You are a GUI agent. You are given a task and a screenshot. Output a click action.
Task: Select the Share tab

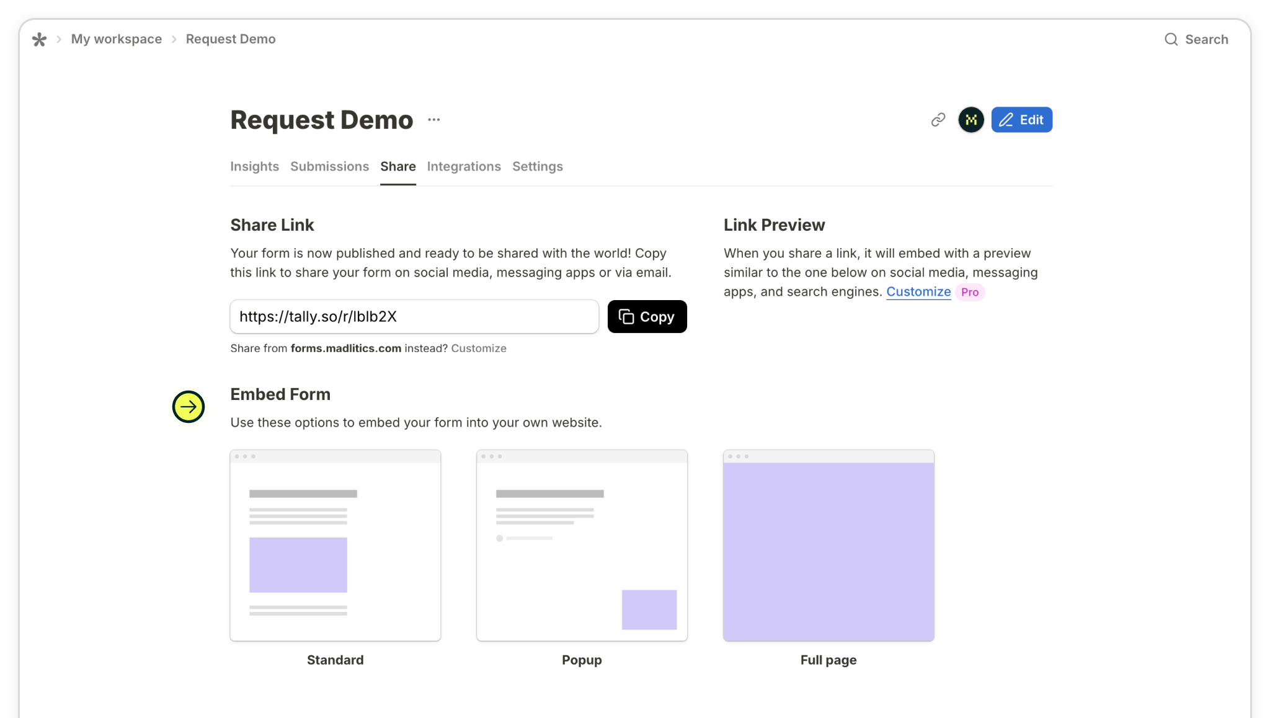point(398,166)
